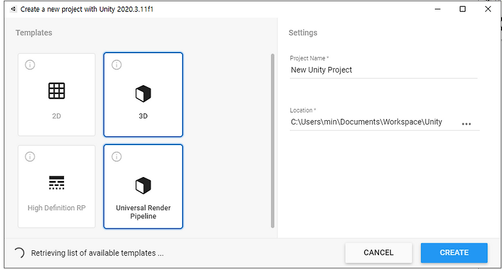This screenshot has height=269, width=502.
Task: Click info icon on Universal Render Pipeline
Action: tap(116, 156)
